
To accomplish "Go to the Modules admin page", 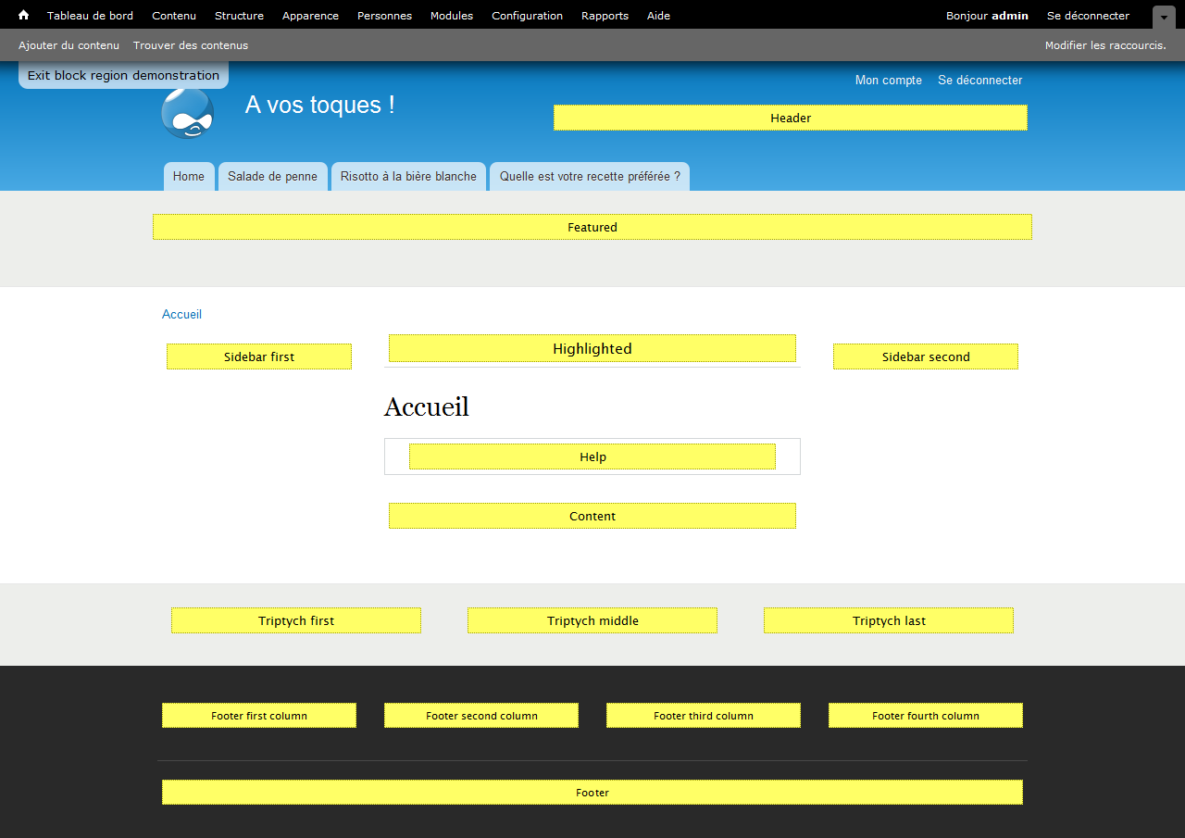I will [x=451, y=16].
